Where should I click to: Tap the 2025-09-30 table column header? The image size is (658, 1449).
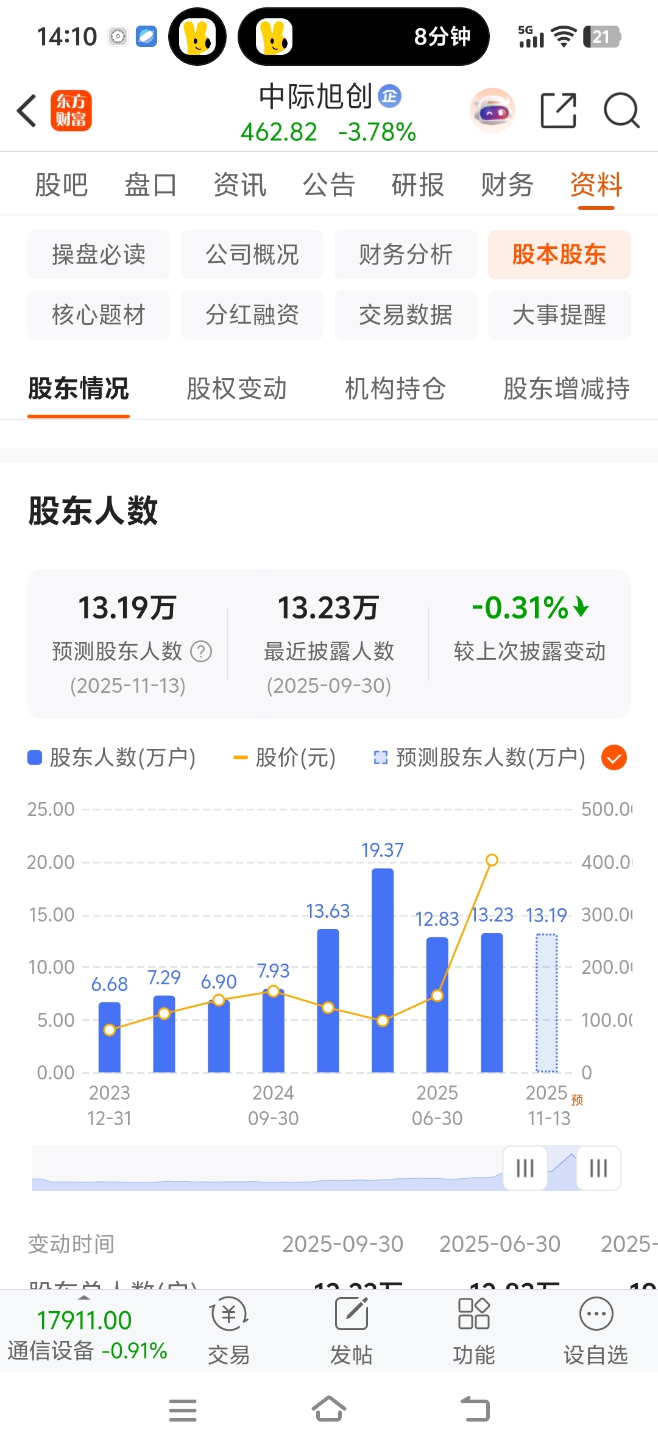click(x=342, y=1244)
